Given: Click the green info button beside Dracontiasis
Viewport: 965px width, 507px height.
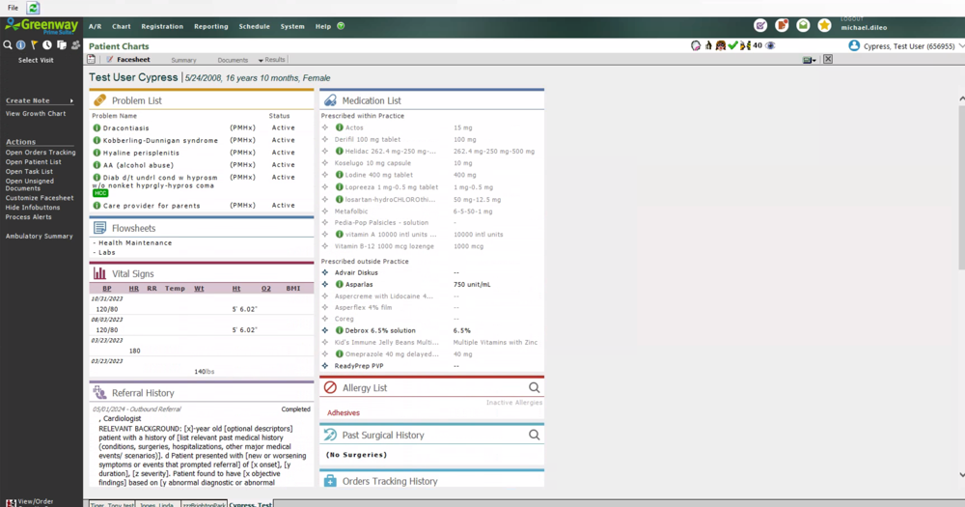Looking at the screenshot, I should (96, 127).
